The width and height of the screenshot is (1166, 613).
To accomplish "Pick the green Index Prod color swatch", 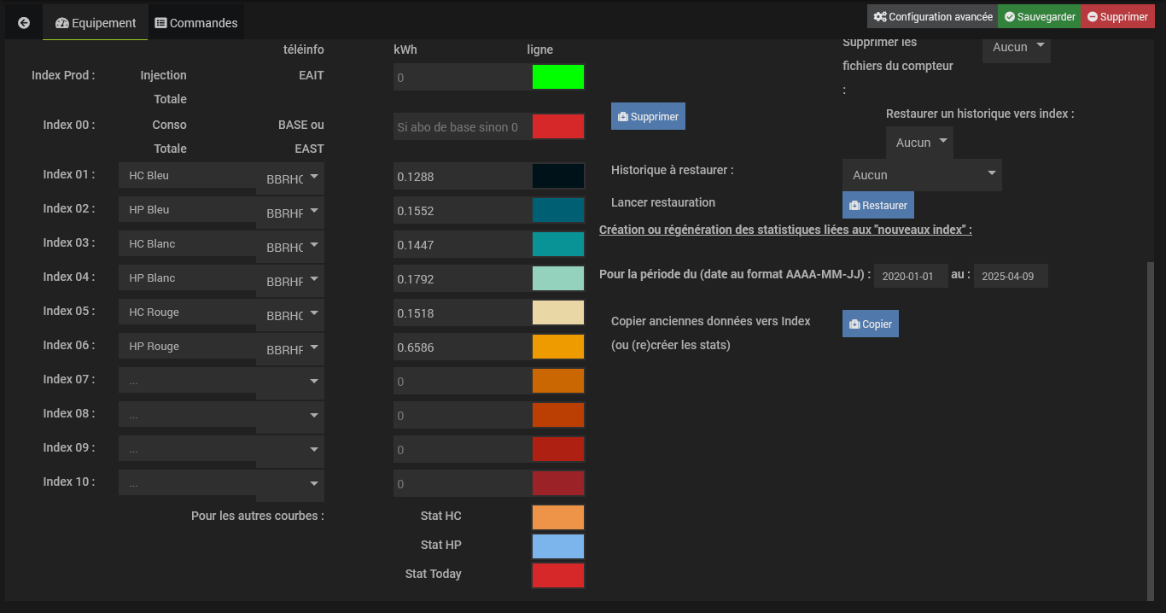I will click(x=558, y=77).
